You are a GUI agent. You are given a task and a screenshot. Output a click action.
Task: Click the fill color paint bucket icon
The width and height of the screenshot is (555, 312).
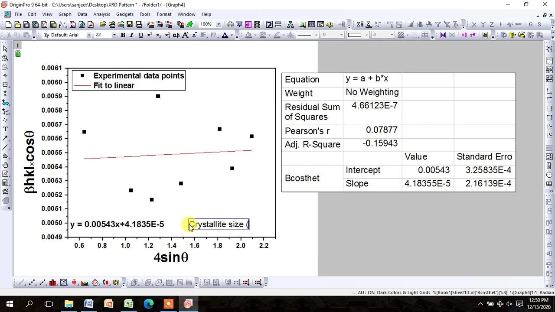248,35
